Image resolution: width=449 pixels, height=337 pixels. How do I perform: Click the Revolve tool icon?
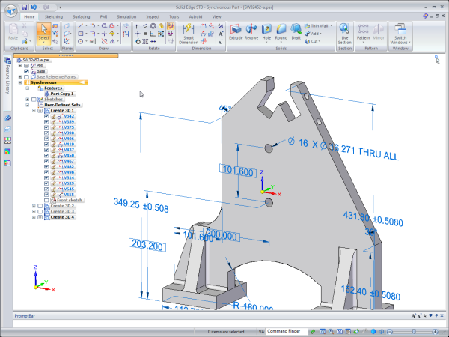[x=251, y=31]
